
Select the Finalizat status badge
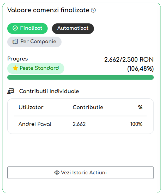(28, 28)
